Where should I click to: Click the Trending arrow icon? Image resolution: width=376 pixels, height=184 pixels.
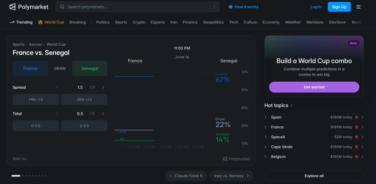click(x=12, y=22)
